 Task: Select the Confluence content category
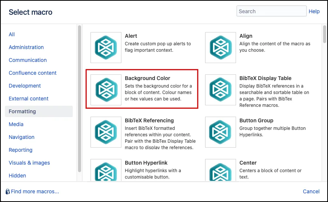click(33, 73)
